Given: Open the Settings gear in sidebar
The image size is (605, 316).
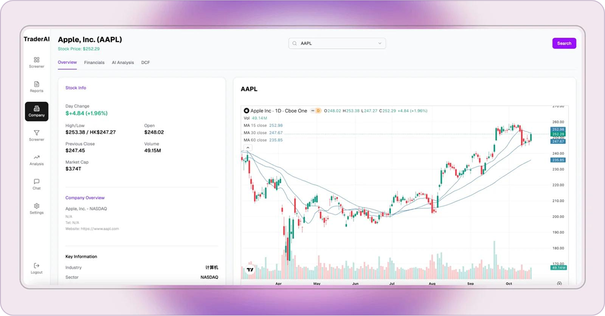Looking at the screenshot, I should pyautogui.click(x=37, y=206).
